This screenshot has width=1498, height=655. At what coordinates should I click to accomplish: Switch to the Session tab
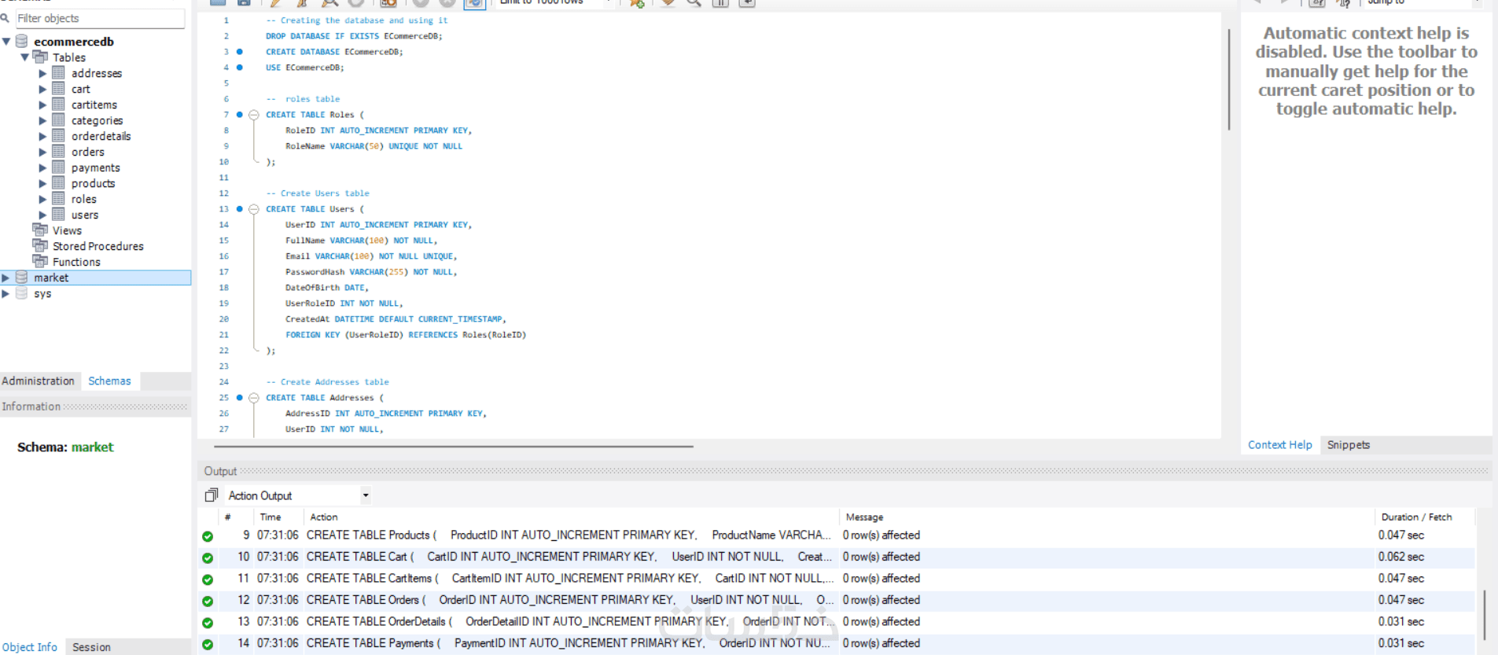point(91,646)
